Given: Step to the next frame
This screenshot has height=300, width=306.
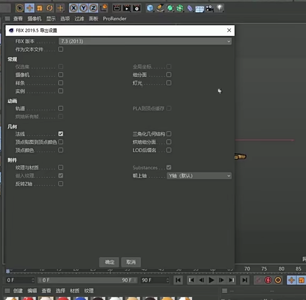Looking at the screenshot, I should 221,280.
